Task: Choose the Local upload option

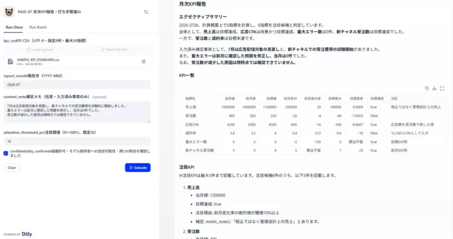Action: [40, 50]
